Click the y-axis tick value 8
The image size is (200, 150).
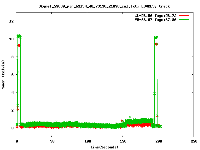[x=12, y=57]
